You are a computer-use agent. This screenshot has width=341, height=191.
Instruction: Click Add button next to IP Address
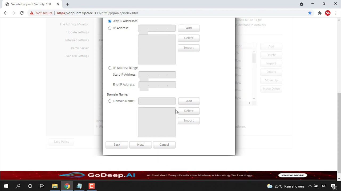(x=189, y=28)
